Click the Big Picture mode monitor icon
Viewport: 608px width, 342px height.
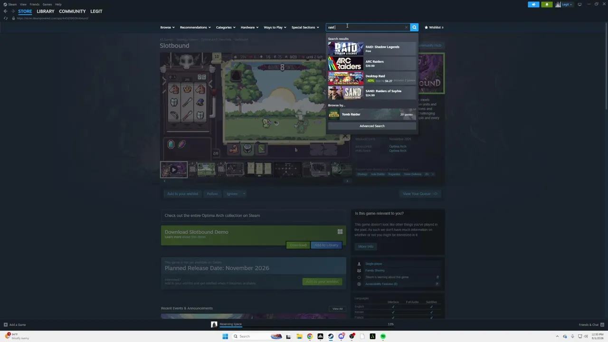coord(579,4)
